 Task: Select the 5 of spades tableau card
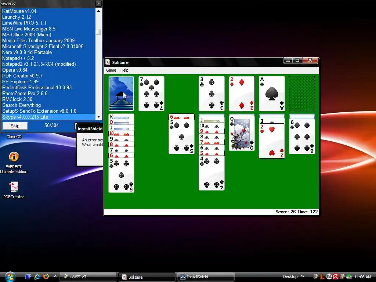click(x=181, y=137)
